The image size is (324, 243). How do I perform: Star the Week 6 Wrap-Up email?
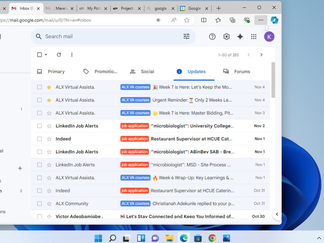[x=49, y=178]
